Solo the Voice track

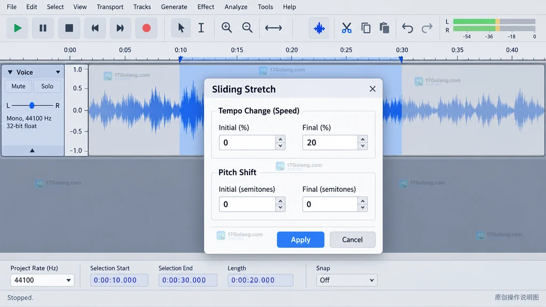click(x=47, y=86)
